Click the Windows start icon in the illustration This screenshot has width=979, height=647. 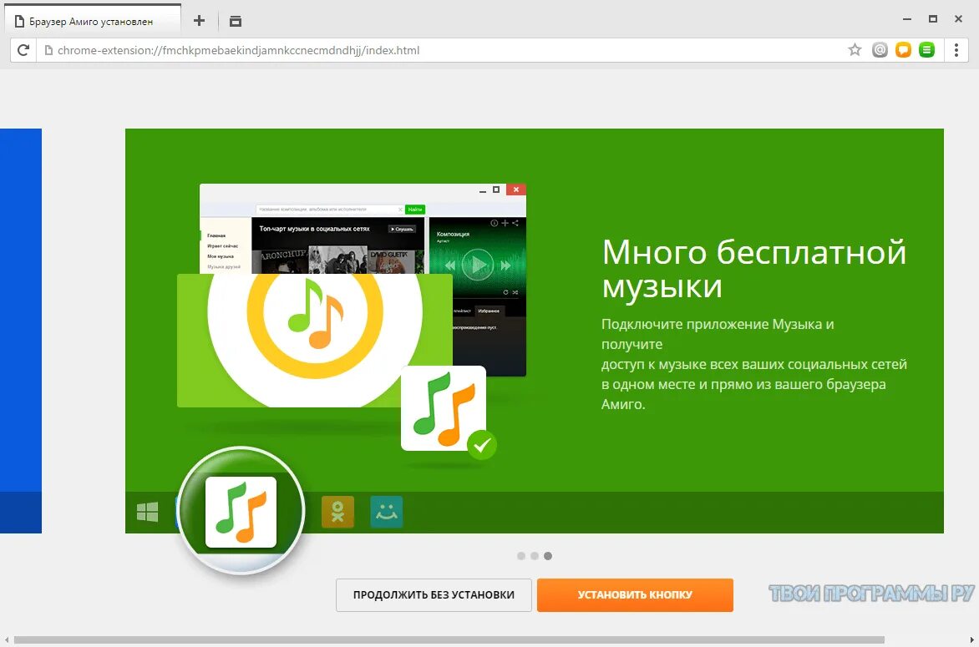click(x=147, y=513)
